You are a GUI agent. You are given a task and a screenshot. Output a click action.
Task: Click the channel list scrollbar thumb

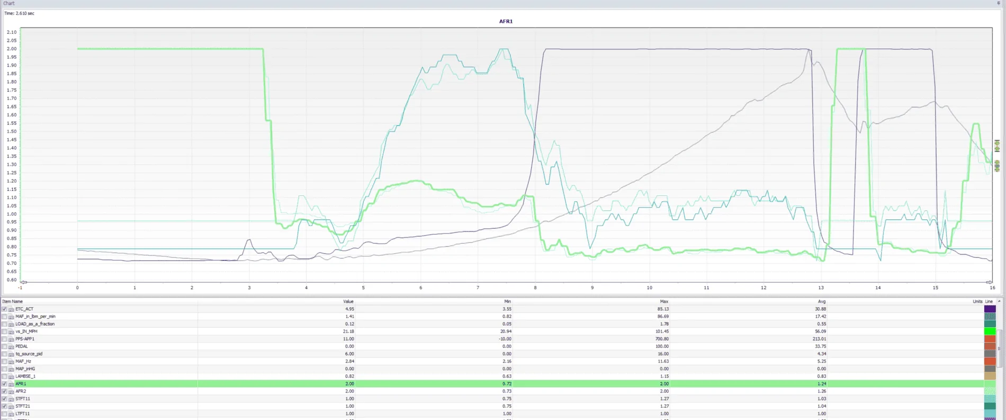999,348
